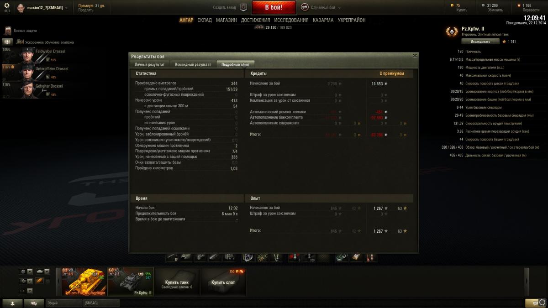Viewport: 548px width, 308px height.
Task: Click Начислено за бой credits value 14 653
Action: (x=377, y=84)
